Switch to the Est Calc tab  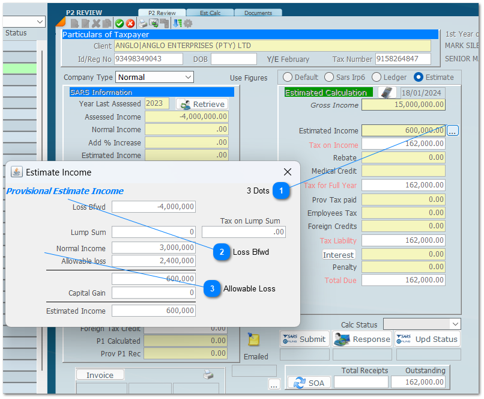[210, 13]
